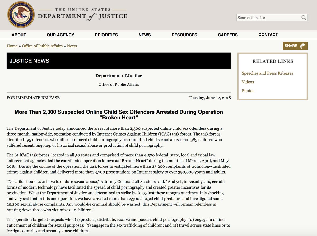Click the FOR IMMEDIATE RELEASE text
This screenshot has width=317, height=236.
coord(33,98)
